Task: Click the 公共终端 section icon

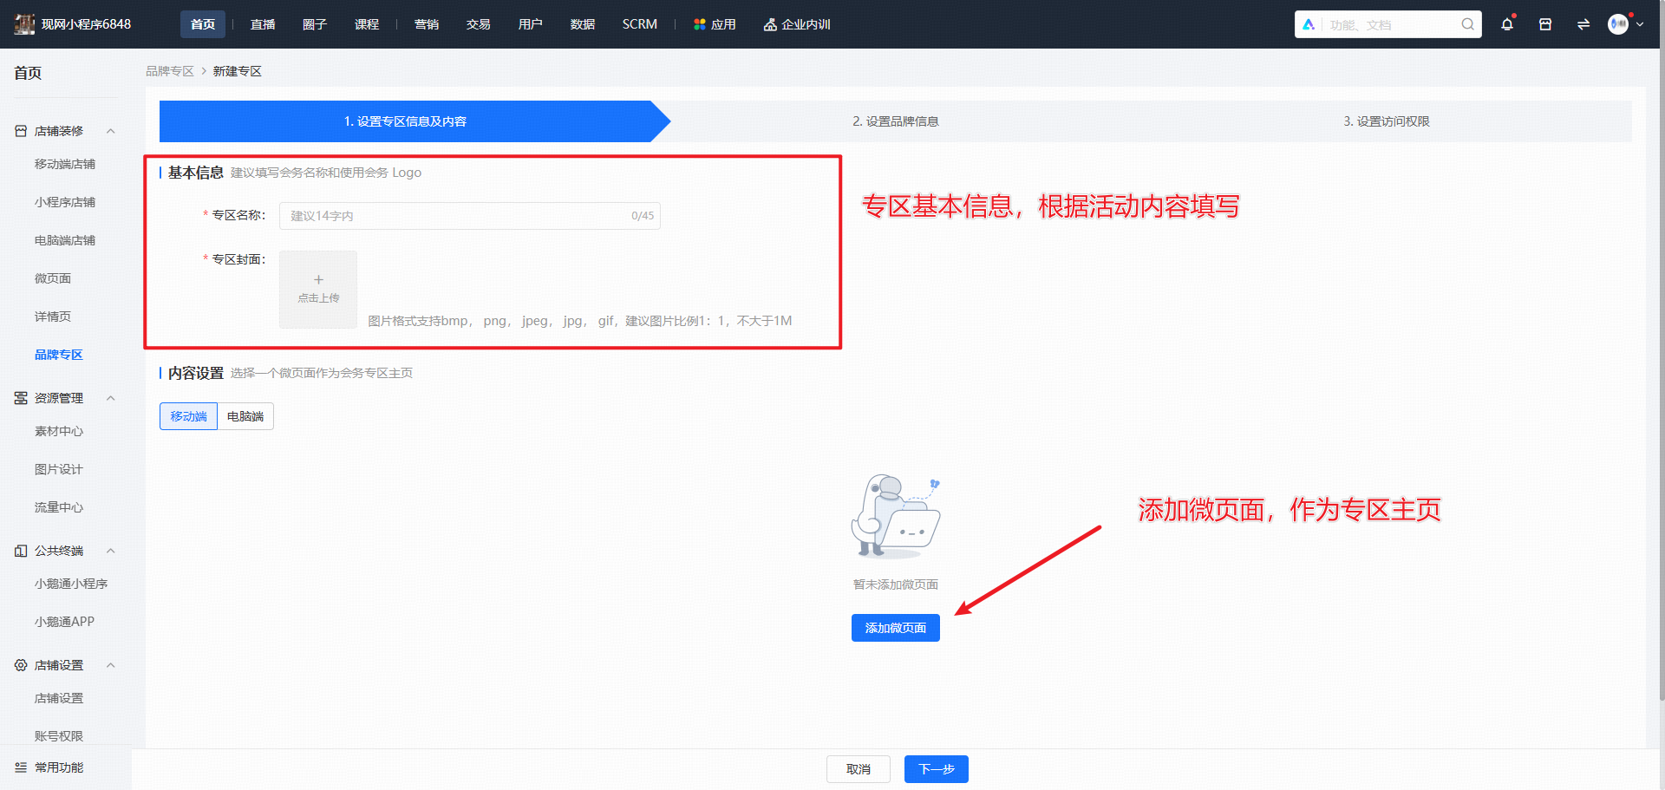Action: click(x=21, y=551)
